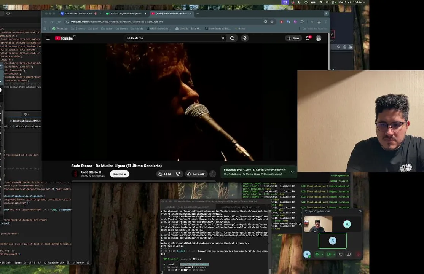Switch to the Camera and Mic On tab
The height and width of the screenshot is (274, 424).
click(79, 13)
